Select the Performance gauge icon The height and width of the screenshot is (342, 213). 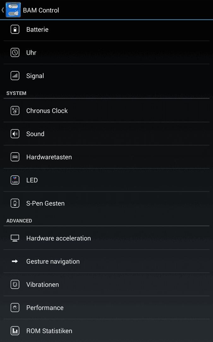[x=15, y=307]
